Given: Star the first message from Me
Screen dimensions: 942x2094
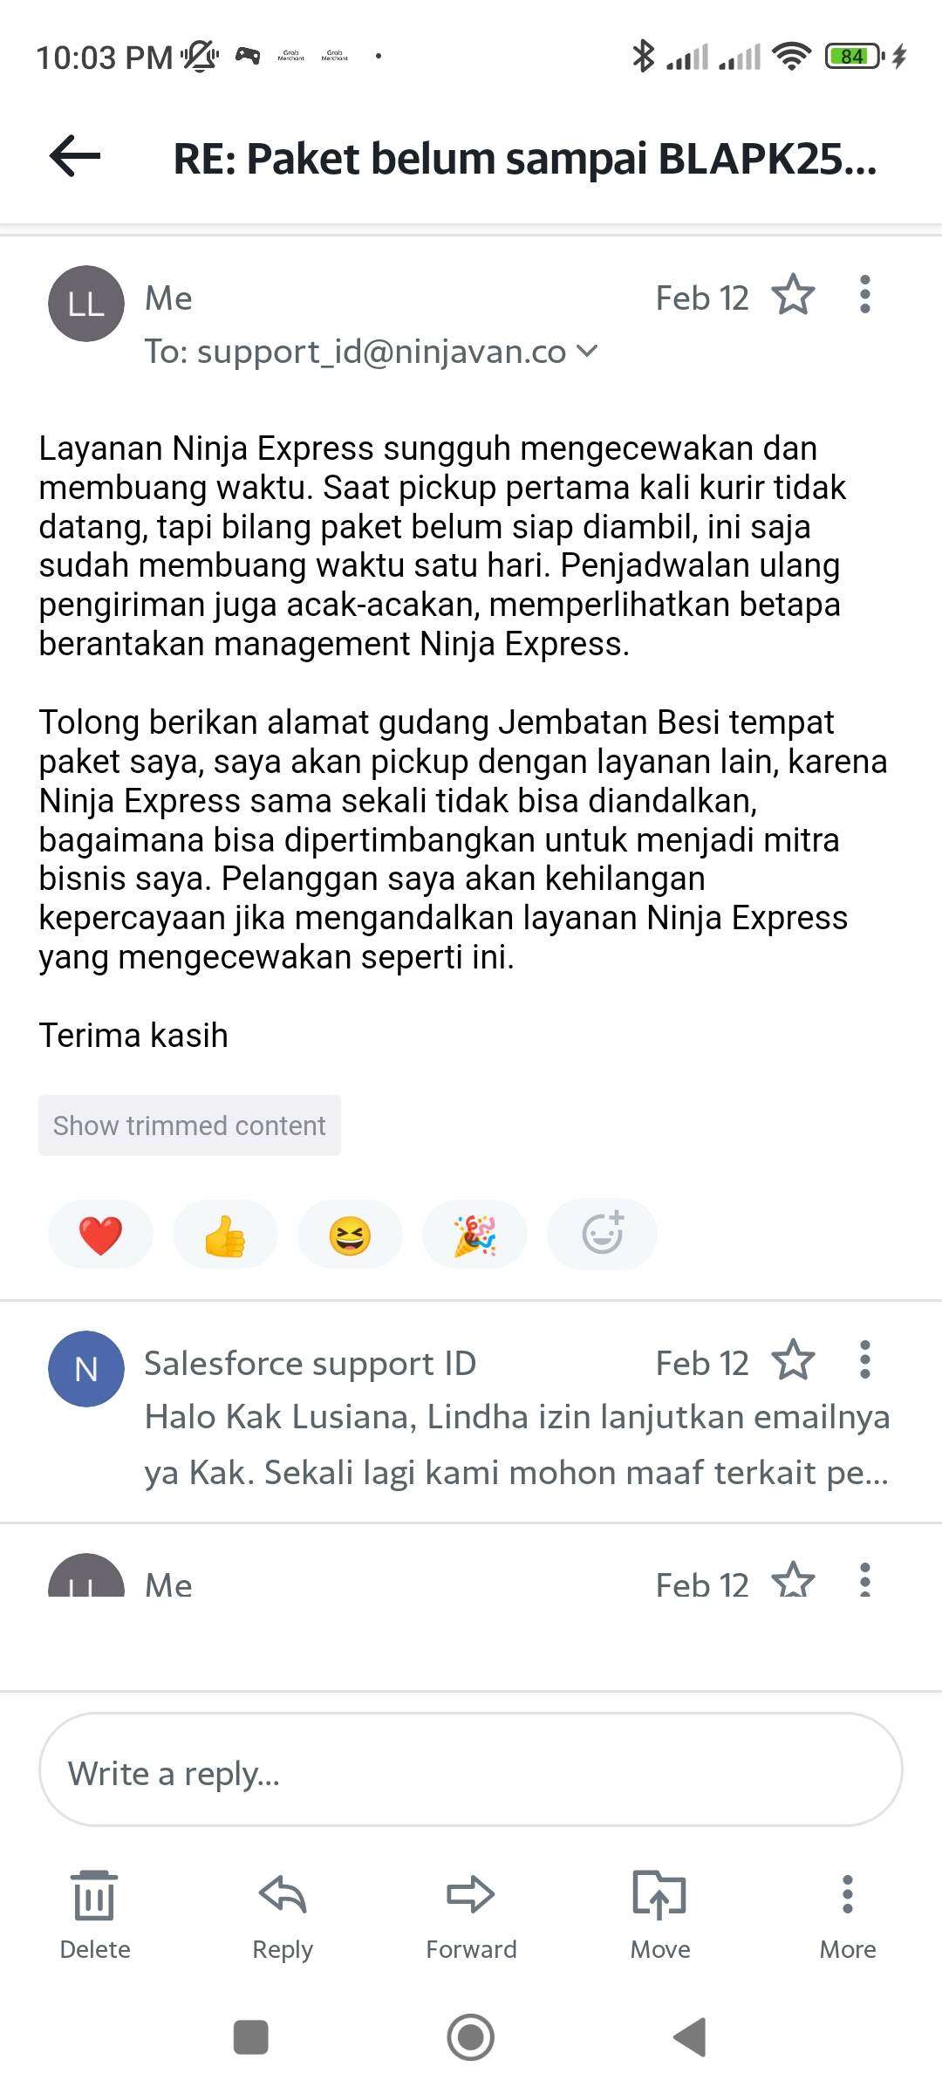Looking at the screenshot, I should coord(793,295).
